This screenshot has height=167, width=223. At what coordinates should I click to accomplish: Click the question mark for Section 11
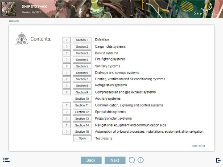coord(66,106)
